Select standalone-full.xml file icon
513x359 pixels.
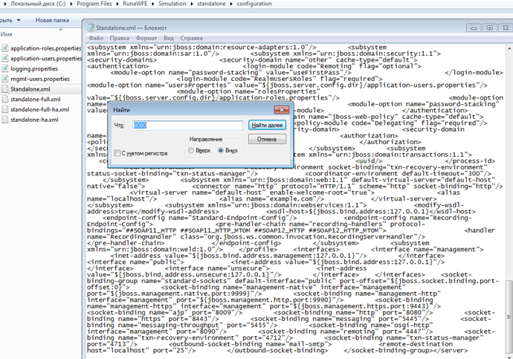tap(5, 99)
